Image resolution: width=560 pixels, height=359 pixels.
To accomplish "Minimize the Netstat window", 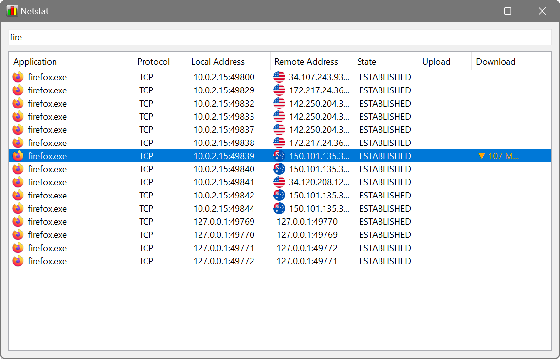I will point(474,11).
